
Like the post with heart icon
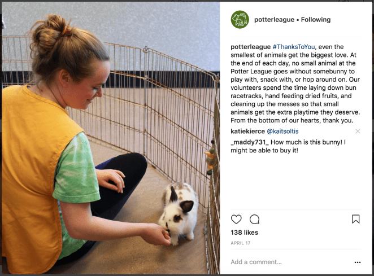[236, 219]
